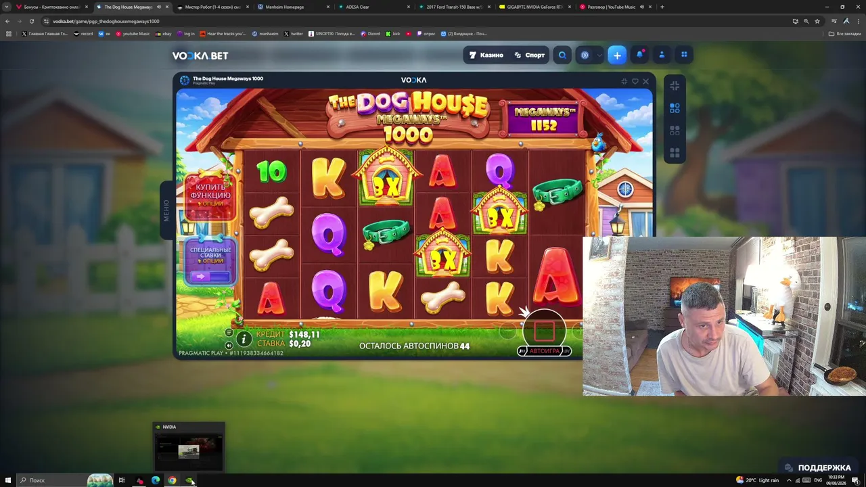
Task: Switch to the ADESA Clear browser tab
Action: (x=373, y=7)
